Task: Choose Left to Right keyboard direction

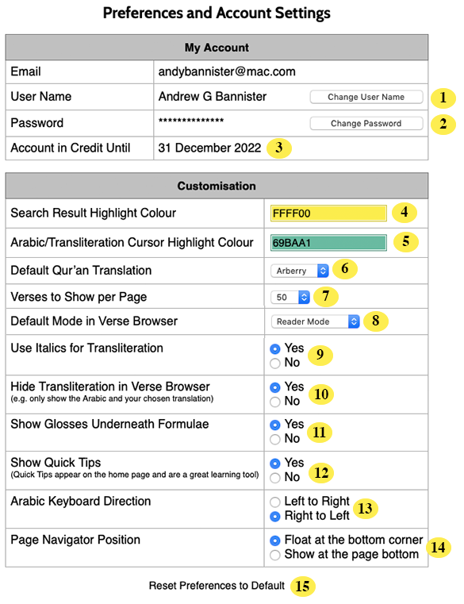Action: 275,502
